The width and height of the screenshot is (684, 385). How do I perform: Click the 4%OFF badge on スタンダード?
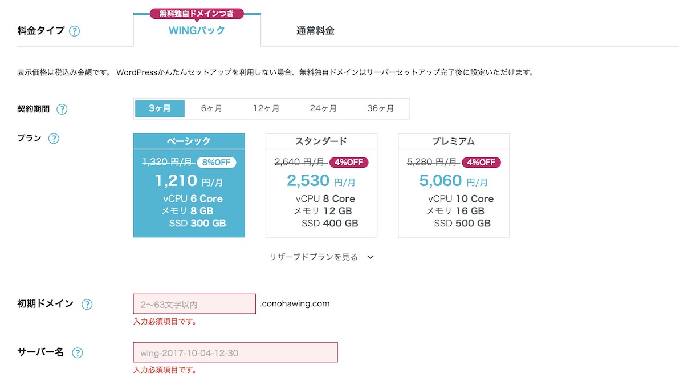349,162
